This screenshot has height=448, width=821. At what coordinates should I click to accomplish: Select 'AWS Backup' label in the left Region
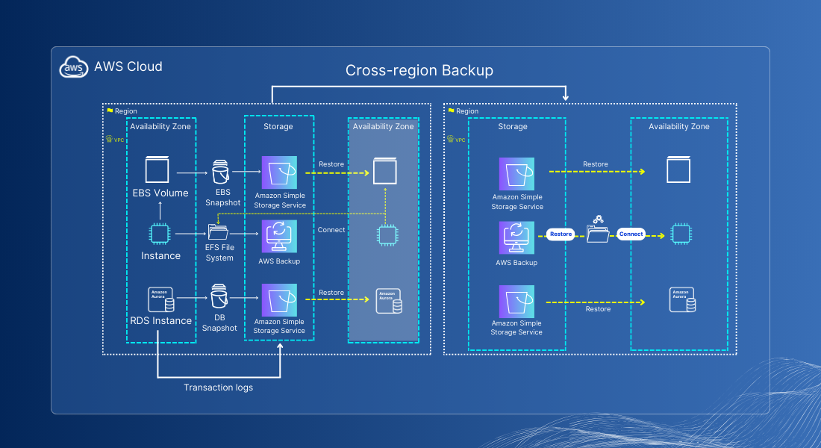(279, 261)
